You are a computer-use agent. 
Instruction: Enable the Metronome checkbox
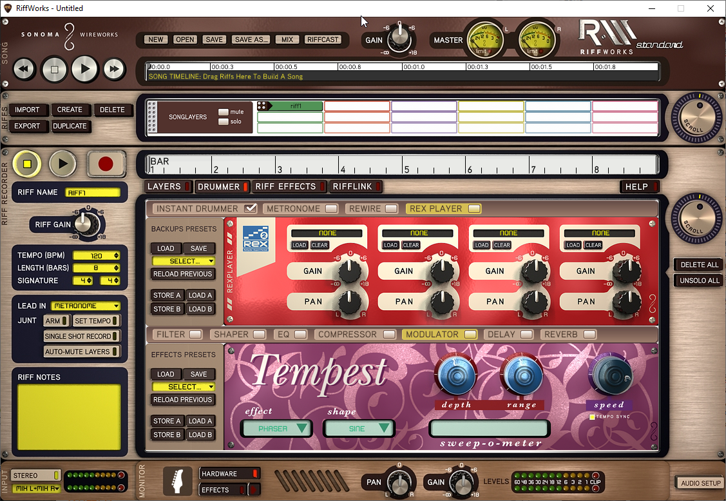[332, 209]
